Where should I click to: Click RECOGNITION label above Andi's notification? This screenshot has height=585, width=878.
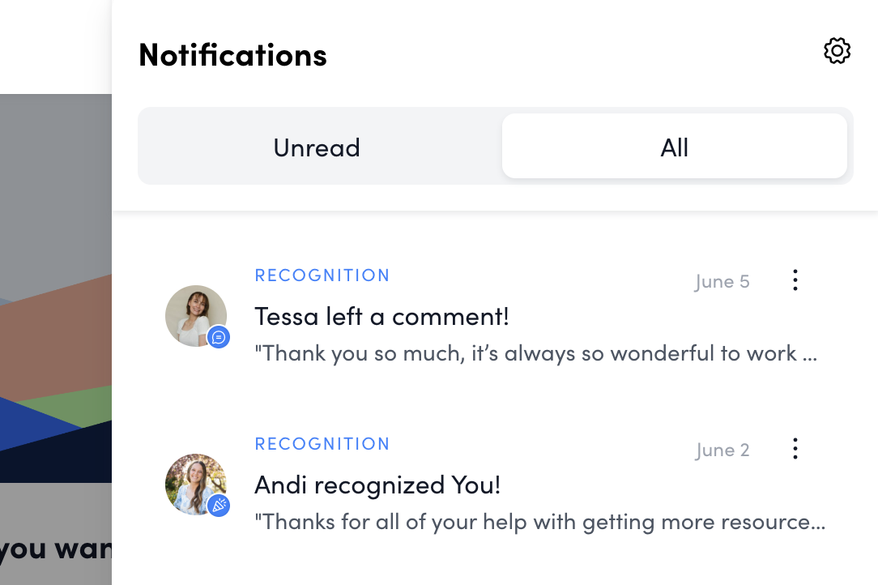pos(322,444)
